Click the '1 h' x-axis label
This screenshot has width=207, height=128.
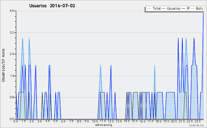[23, 121]
